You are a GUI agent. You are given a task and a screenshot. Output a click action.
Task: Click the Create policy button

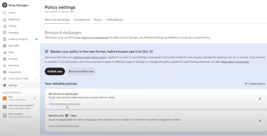254,84
